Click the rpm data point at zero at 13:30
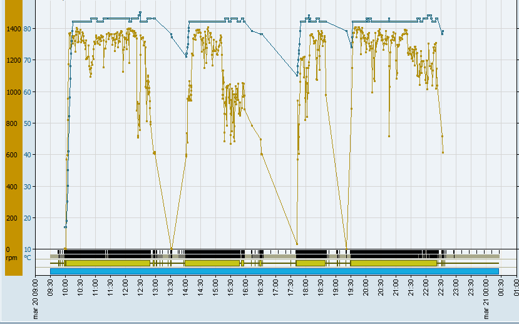This screenshot has width=519, height=324. click(x=171, y=248)
